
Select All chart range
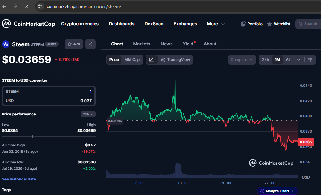point(288,60)
